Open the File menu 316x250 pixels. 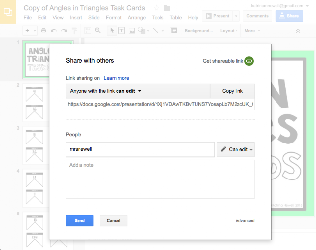tap(28, 18)
